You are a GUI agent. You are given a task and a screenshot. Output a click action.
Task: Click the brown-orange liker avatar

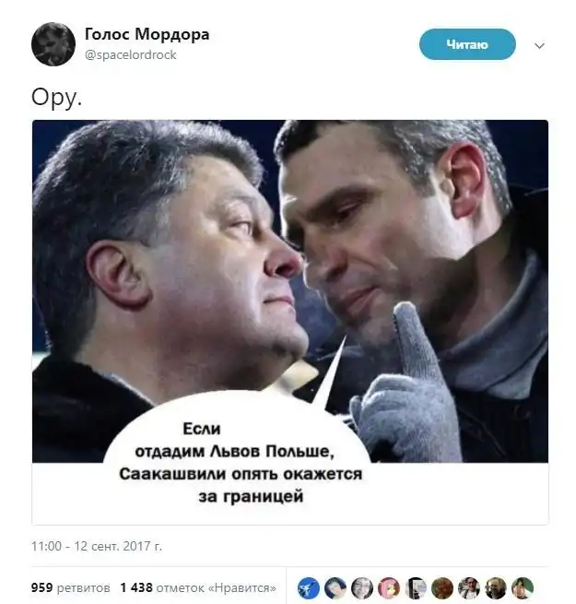click(x=442, y=587)
